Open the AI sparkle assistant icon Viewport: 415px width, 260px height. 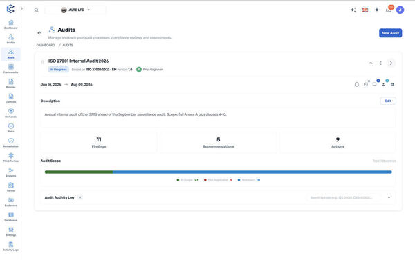pyautogui.click(x=353, y=10)
